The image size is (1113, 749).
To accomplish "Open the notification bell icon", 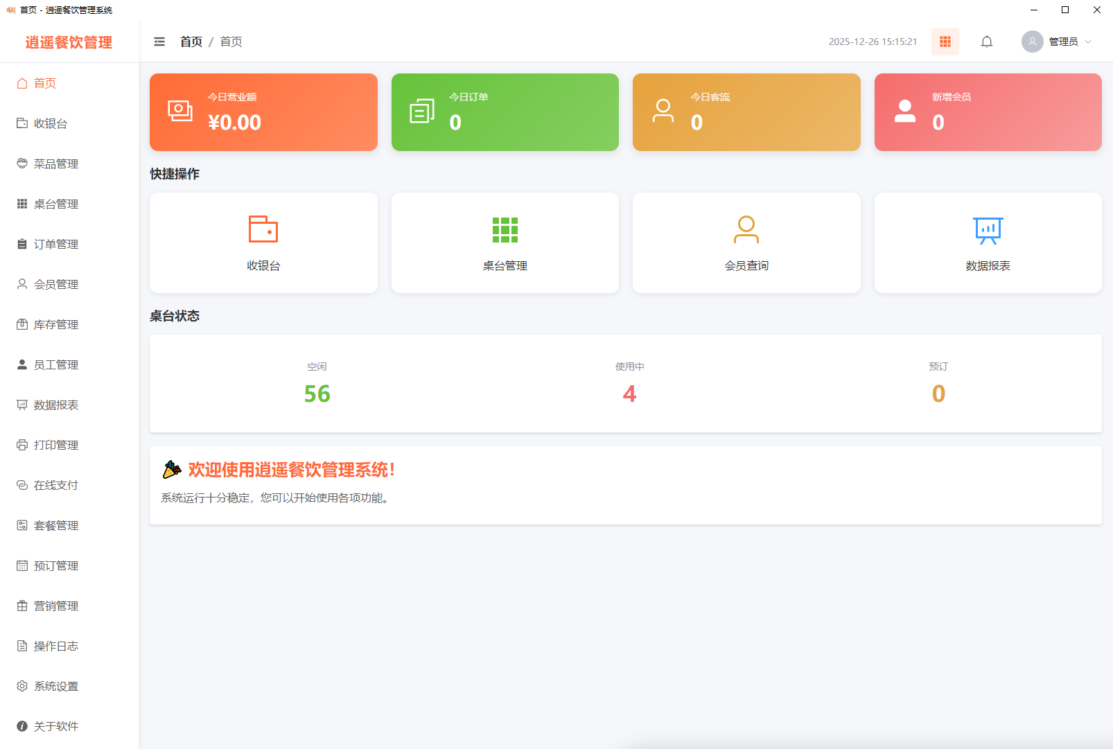I will 987,42.
